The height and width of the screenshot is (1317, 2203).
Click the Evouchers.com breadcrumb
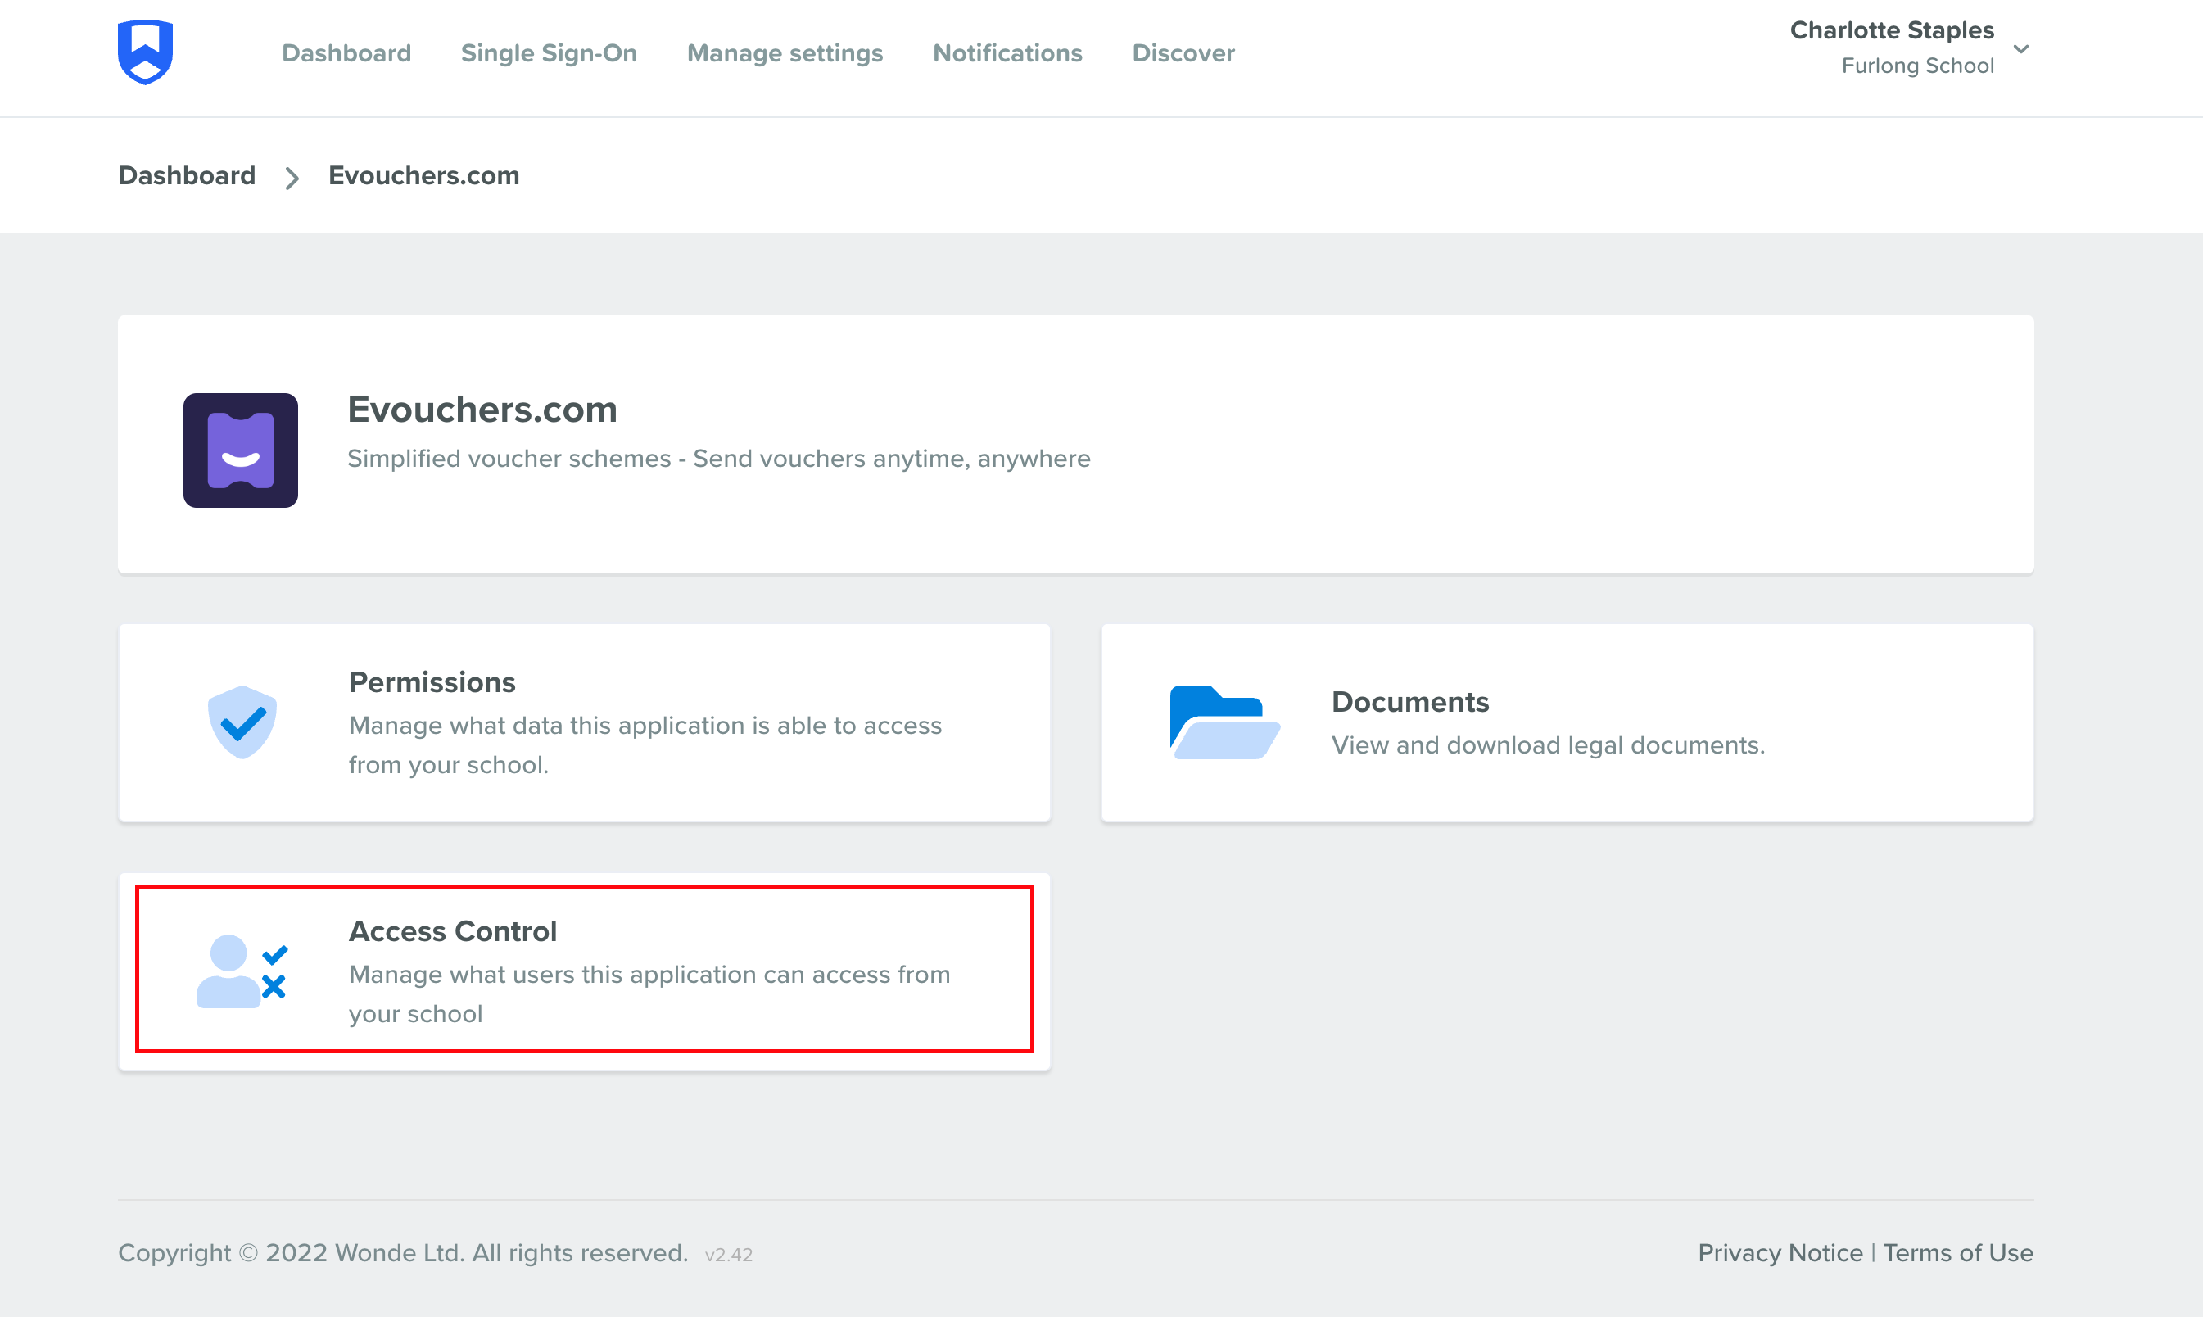[x=423, y=176]
